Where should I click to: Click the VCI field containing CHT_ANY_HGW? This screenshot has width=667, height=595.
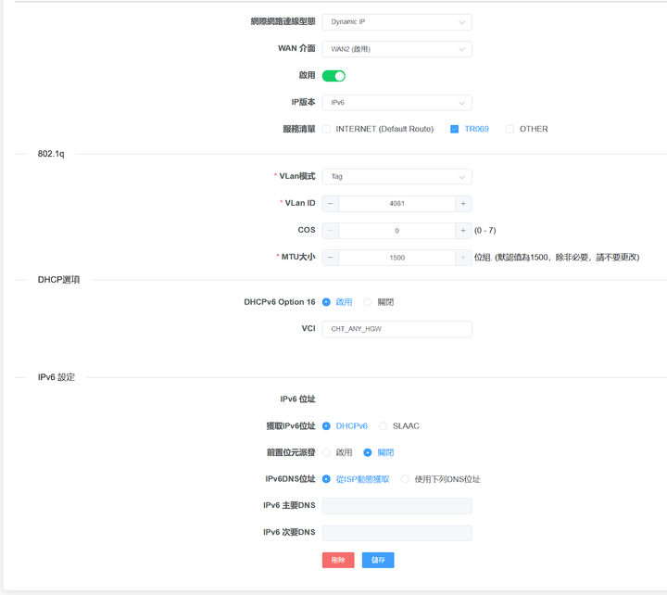tap(396, 329)
